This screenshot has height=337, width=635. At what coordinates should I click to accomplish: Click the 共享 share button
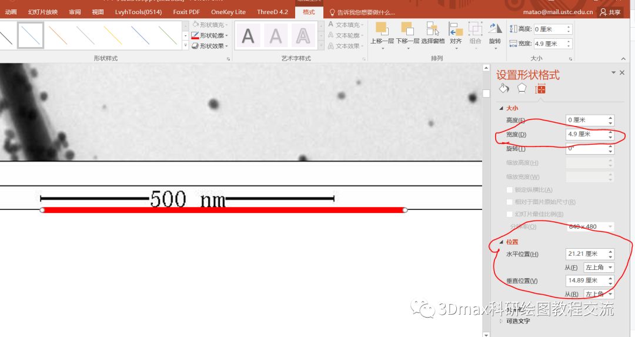pos(610,12)
